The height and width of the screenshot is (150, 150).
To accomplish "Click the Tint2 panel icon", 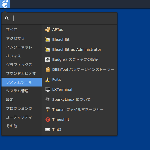I will pyautogui.click(x=48, y=129).
